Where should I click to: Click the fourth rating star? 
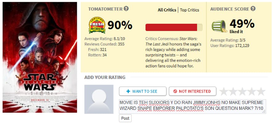point(252,91)
